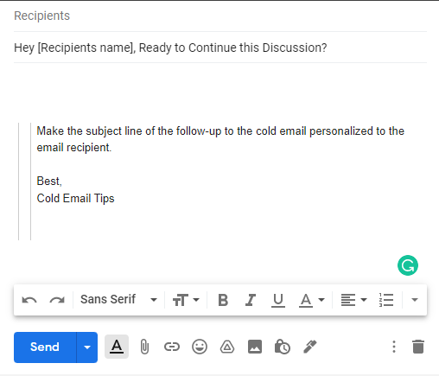Screen dimensions: 439x376
Task: Insert photo with the image icon
Action: 255,347
